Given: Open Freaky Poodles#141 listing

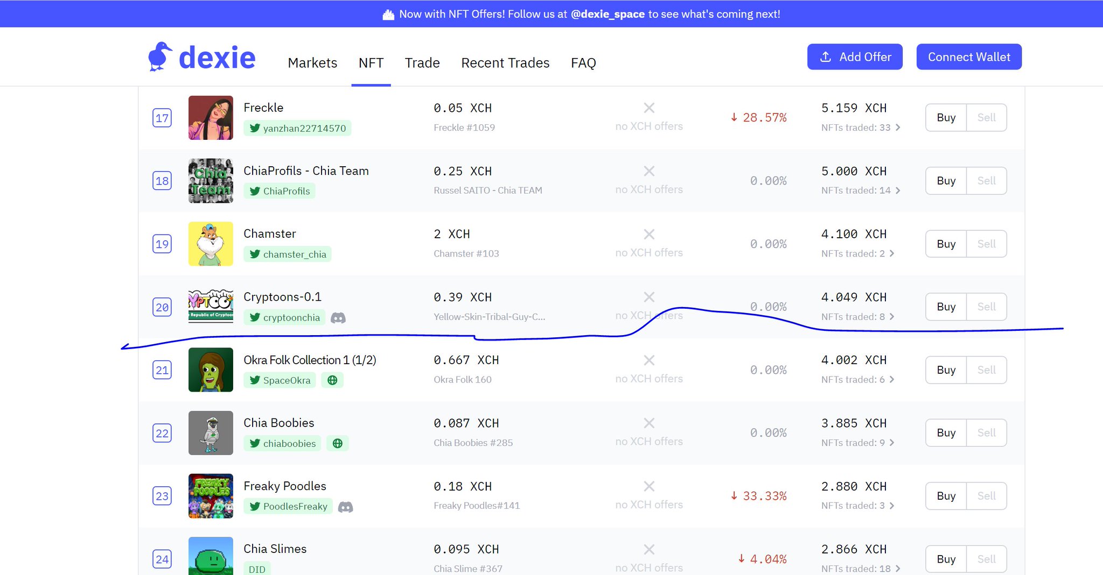Looking at the screenshot, I should coord(477,506).
